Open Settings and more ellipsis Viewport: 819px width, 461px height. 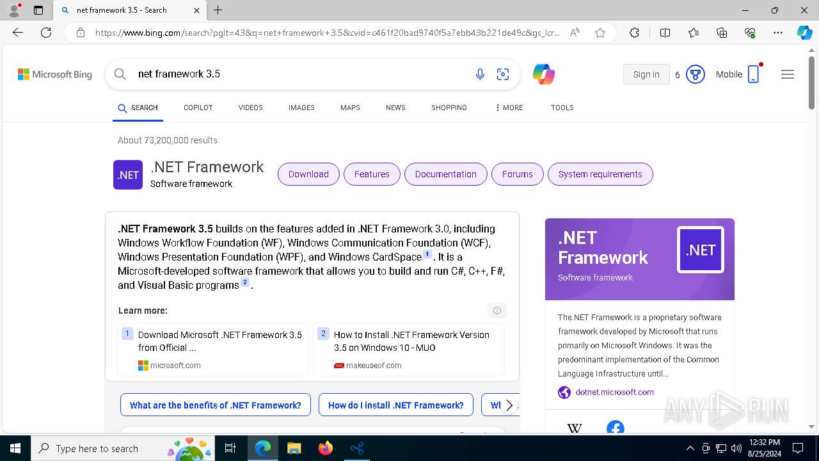pyautogui.click(x=778, y=33)
